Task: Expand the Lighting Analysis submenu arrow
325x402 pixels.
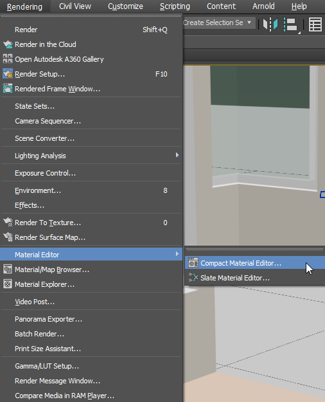Action: (x=177, y=155)
